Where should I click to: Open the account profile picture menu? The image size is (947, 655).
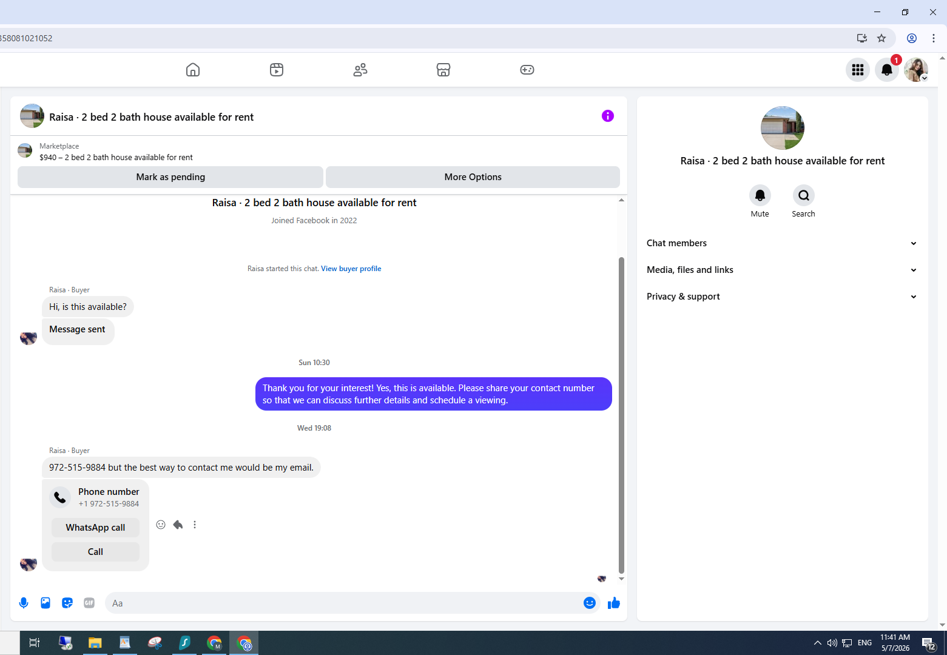916,70
